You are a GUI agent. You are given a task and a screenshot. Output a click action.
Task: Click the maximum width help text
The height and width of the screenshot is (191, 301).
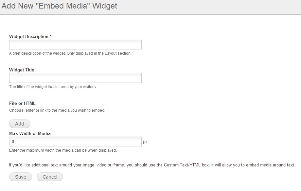63,150
